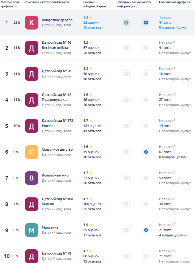195x269 pixels.
Task: Click the teal 'М' logo of Мальвина
Action: click(x=32, y=230)
